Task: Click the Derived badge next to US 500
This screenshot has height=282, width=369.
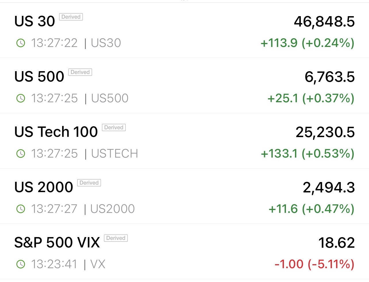Action: coord(80,72)
